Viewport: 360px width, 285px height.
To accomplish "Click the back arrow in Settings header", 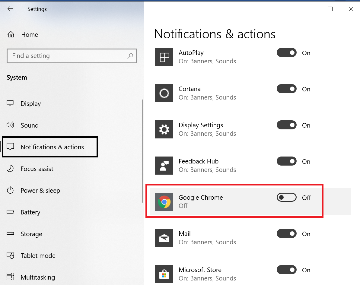I will (10, 9).
